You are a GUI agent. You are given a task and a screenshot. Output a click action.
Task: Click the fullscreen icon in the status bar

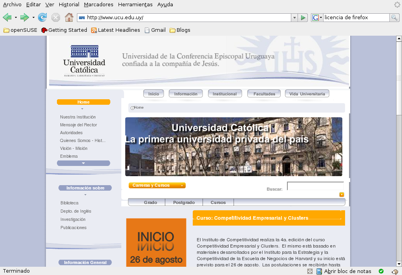point(310,271)
